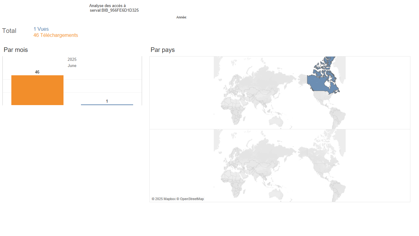Open the '© 2025 Mapbox' attribution link
419x236 pixels.
tap(163, 199)
